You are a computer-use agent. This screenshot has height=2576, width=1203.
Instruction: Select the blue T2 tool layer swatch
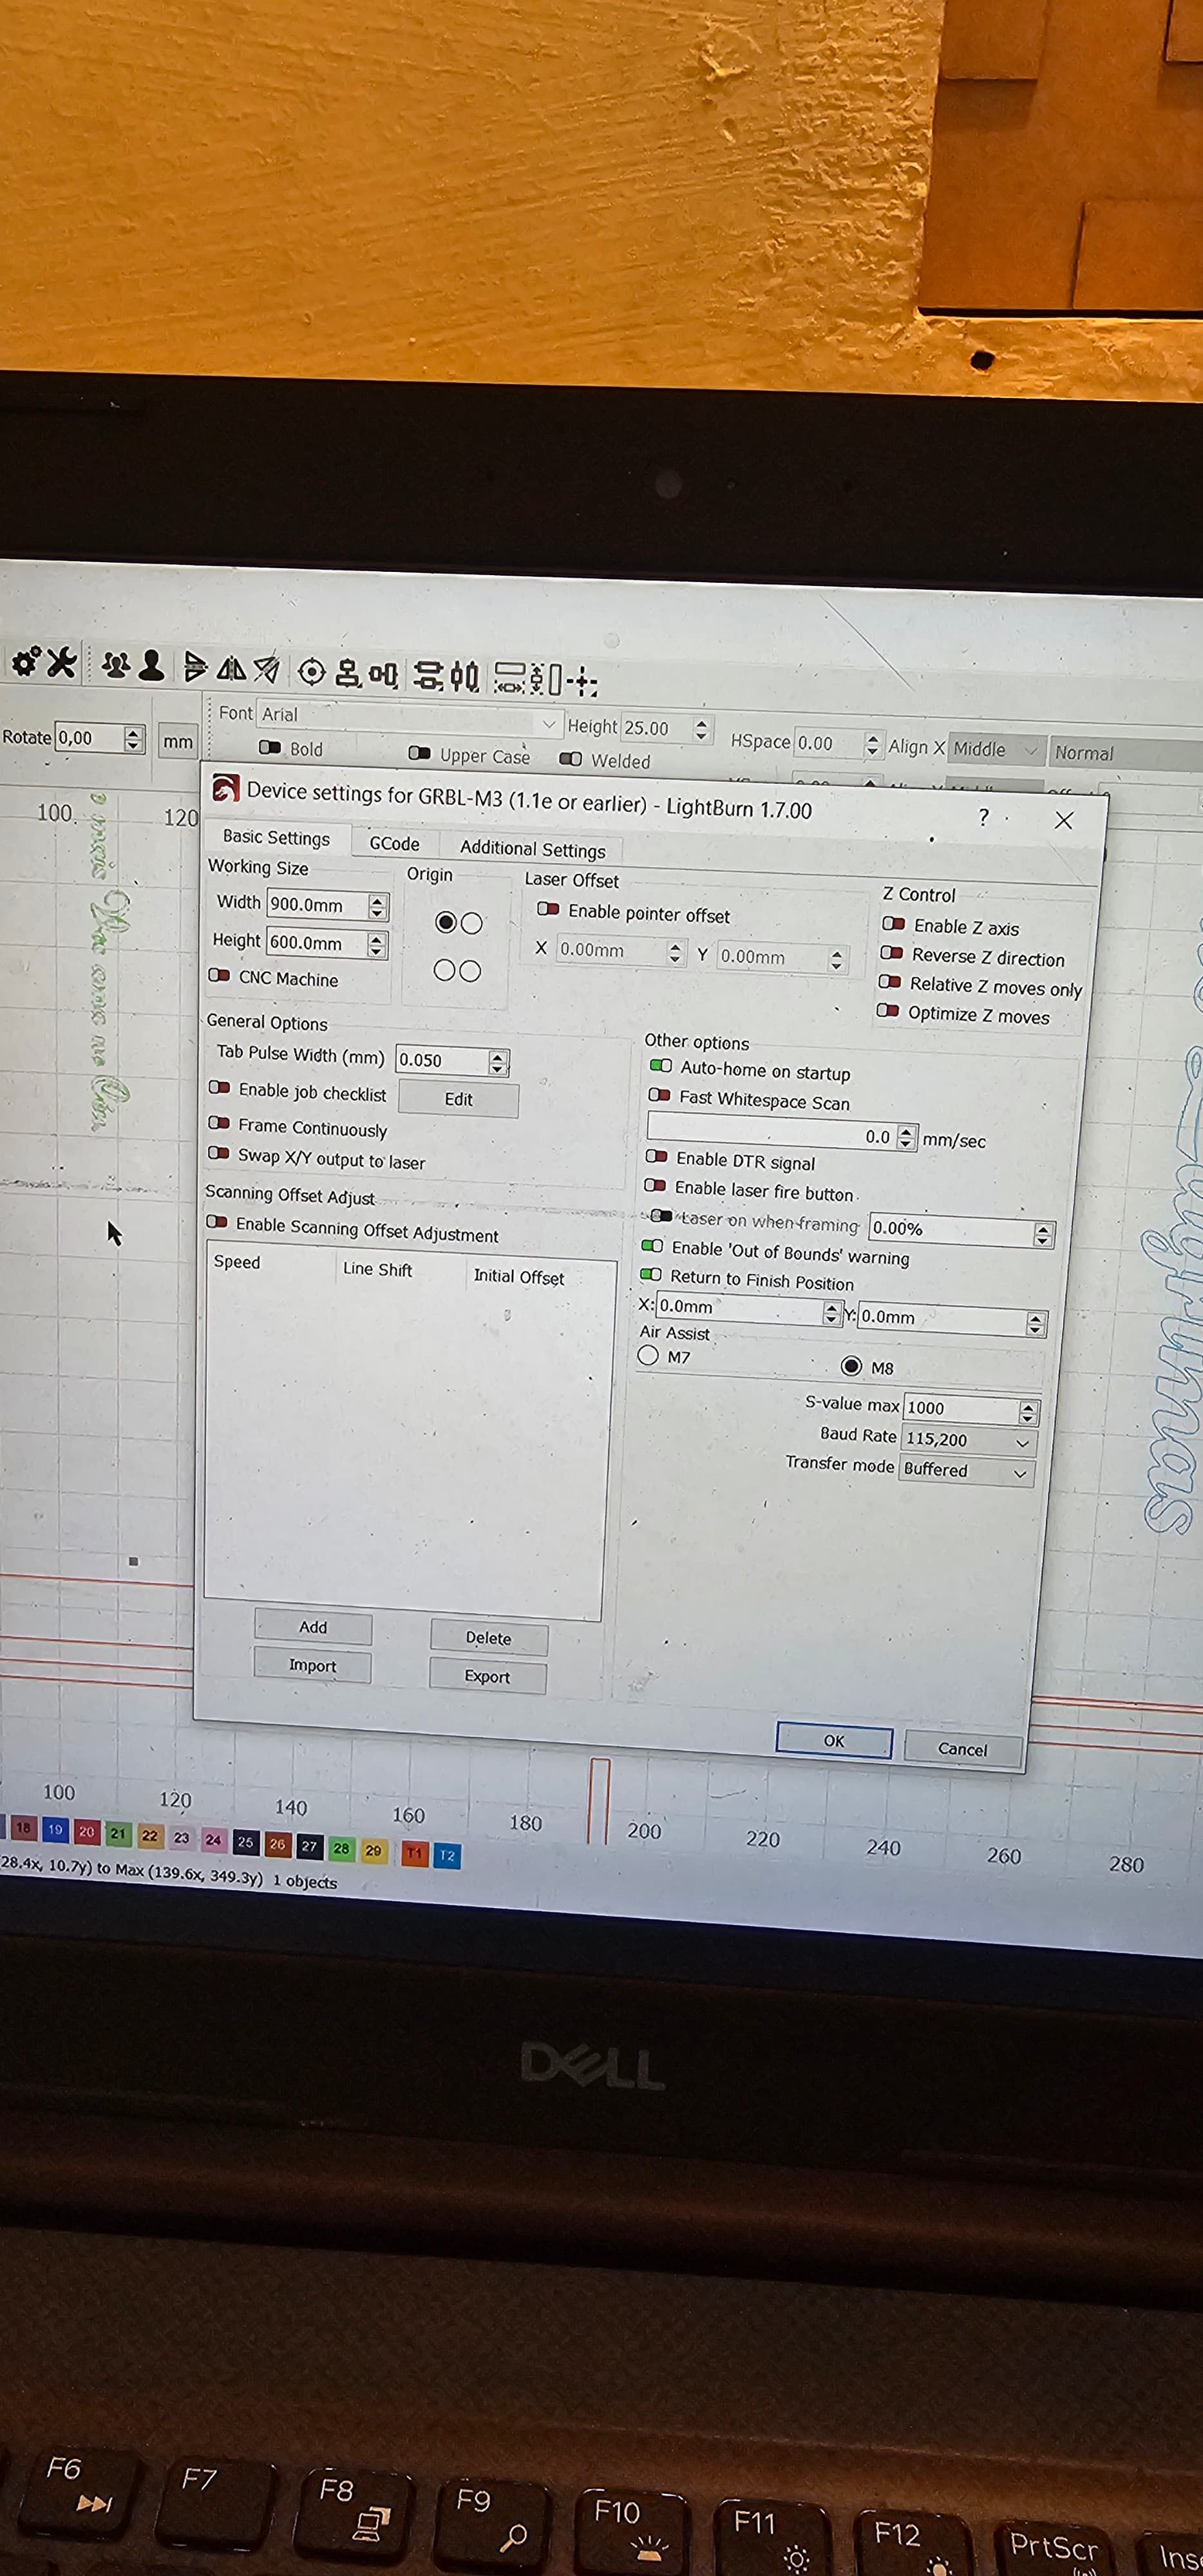[447, 1855]
